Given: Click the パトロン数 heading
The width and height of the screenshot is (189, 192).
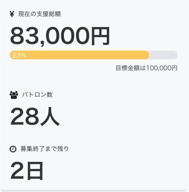Looking at the screenshot, I should click(x=37, y=95).
